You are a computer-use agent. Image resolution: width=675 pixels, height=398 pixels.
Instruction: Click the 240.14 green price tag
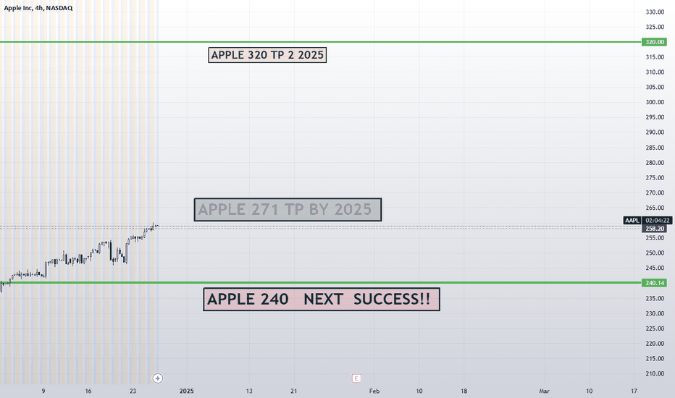(x=654, y=283)
